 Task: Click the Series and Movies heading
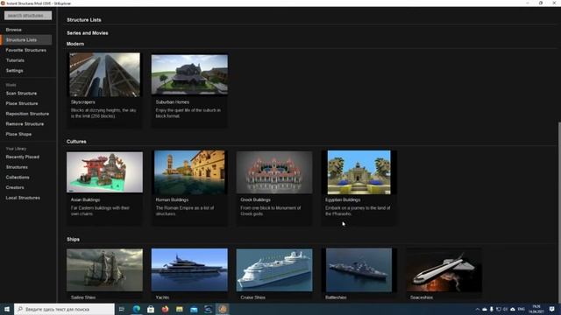88,33
